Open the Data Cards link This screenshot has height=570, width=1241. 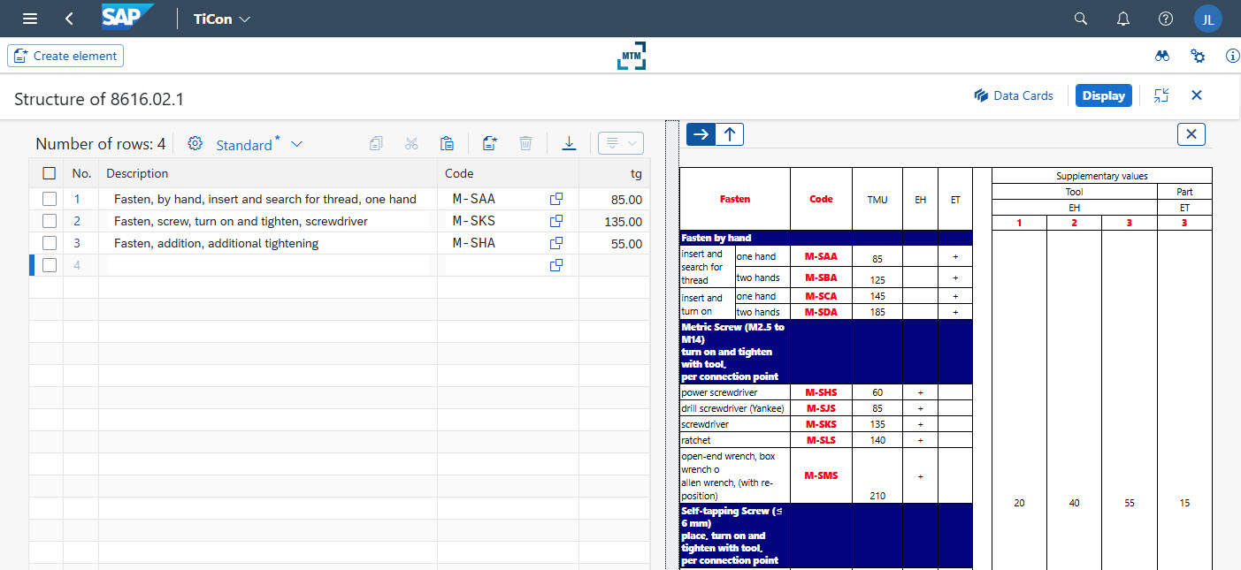coord(1014,95)
